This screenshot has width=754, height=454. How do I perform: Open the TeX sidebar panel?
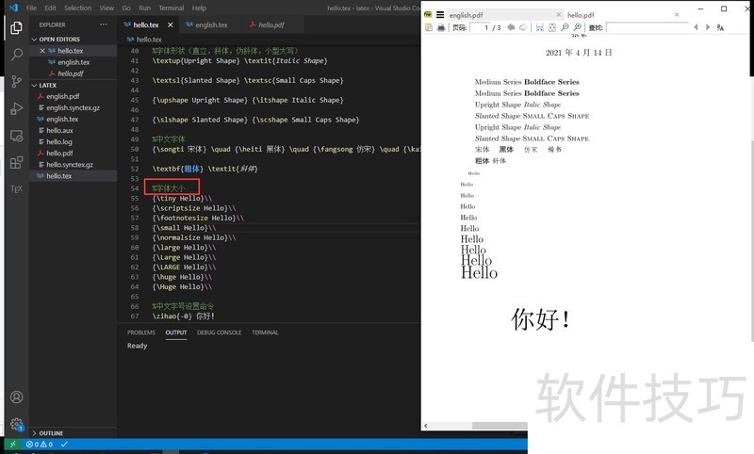point(16,188)
